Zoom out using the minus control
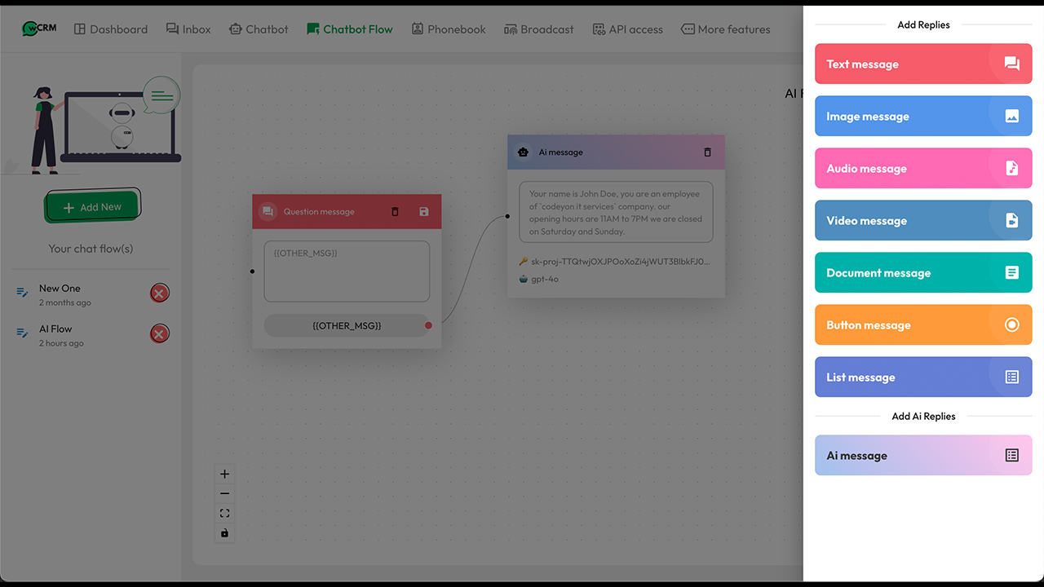This screenshot has width=1044, height=587. [224, 493]
